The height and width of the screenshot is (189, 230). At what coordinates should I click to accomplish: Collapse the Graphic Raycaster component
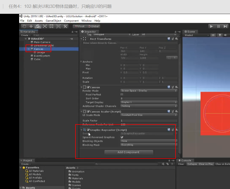[x=81, y=130]
